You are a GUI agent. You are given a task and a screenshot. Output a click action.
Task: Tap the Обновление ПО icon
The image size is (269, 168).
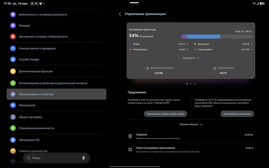(13, 140)
